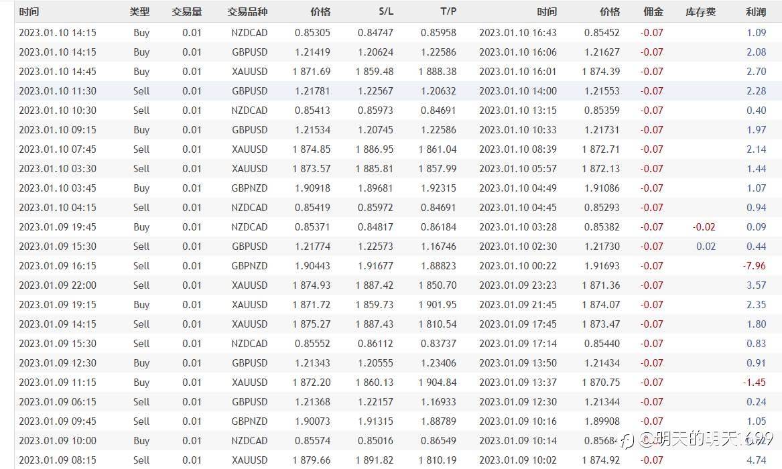
Task: Click Buy in the 2023.01.09 10:00 row
Action: [141, 441]
